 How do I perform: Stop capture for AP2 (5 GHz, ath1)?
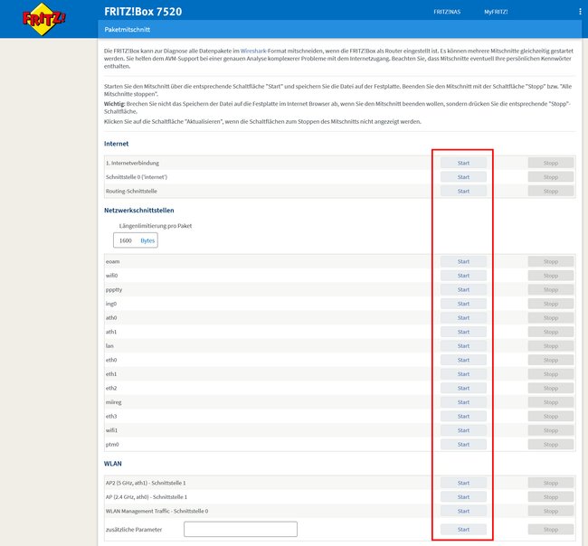pyautogui.click(x=551, y=483)
